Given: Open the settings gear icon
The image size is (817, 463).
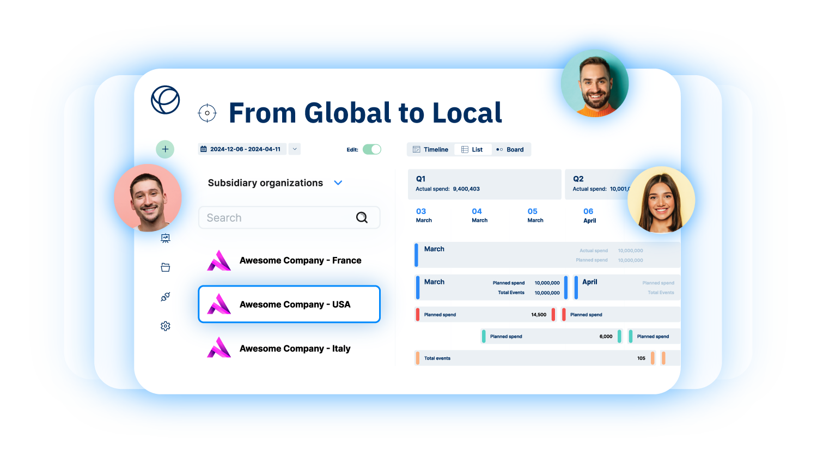Looking at the screenshot, I should (x=166, y=326).
